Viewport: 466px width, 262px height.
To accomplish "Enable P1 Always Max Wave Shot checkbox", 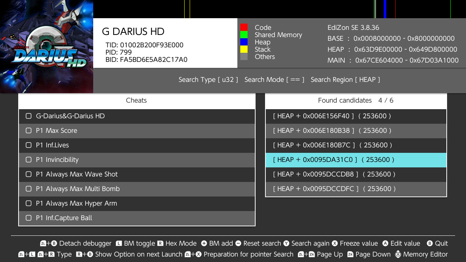I will [29, 174].
